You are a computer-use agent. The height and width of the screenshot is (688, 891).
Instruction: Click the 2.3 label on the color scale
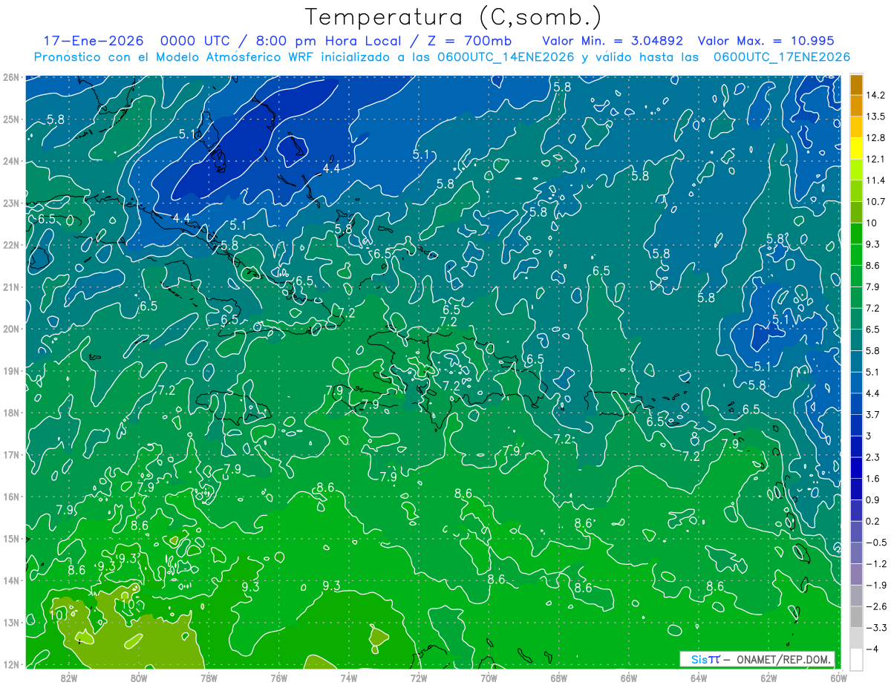point(872,457)
